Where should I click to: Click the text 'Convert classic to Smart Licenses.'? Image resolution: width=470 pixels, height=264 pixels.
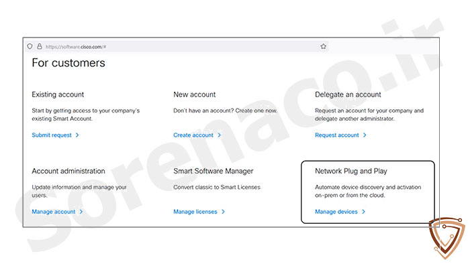coord(217,187)
